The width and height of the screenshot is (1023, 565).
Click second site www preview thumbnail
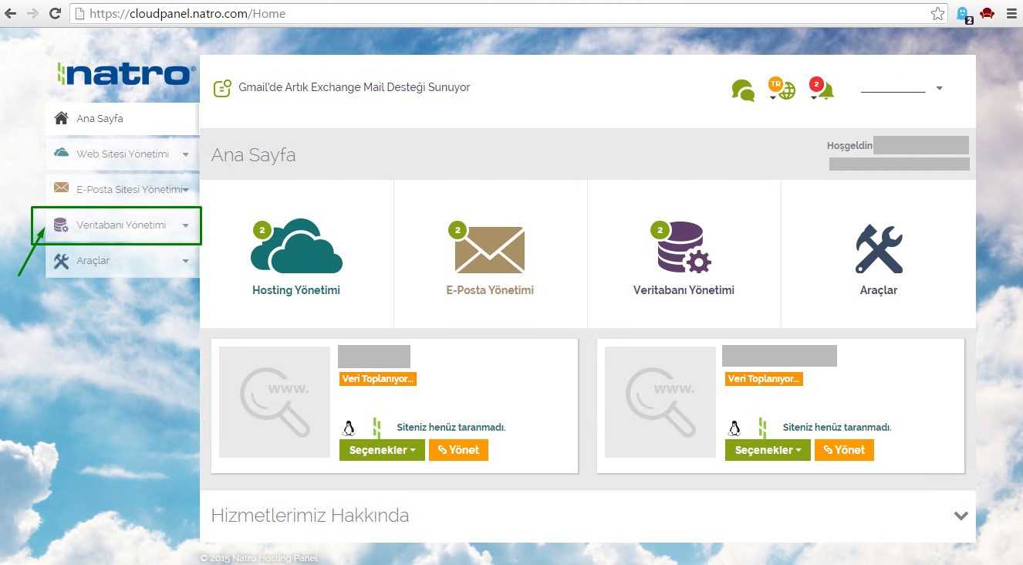coord(660,402)
